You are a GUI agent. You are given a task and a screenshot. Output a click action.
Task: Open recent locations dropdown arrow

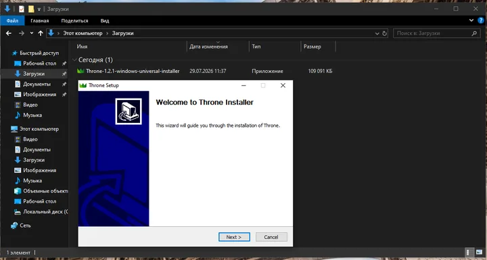[32, 33]
